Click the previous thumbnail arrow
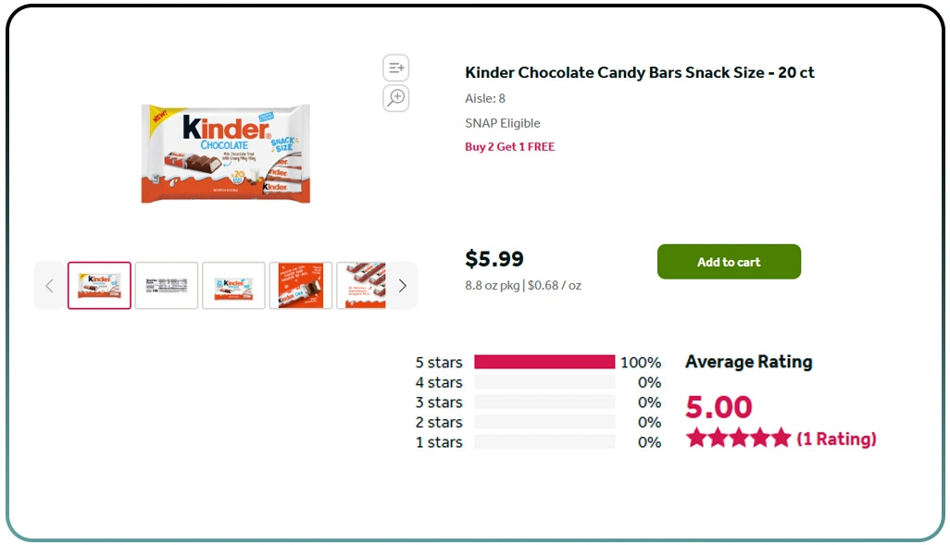The width and height of the screenshot is (950, 545). coord(50,286)
